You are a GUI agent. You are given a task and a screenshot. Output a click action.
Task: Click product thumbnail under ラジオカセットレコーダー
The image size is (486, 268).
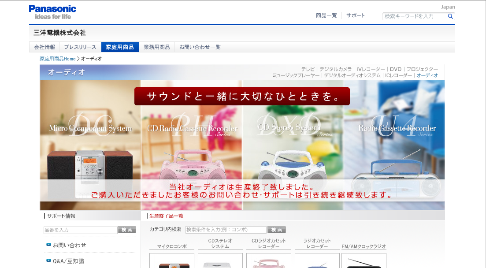317,261
